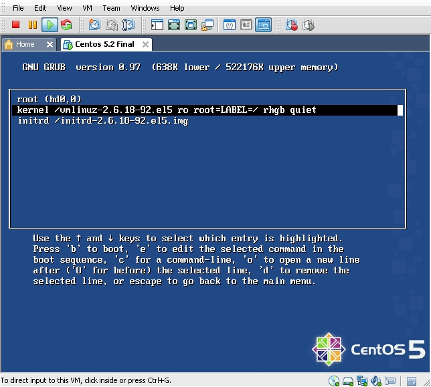
Task: Open the Edit menu
Action: (x=40, y=8)
